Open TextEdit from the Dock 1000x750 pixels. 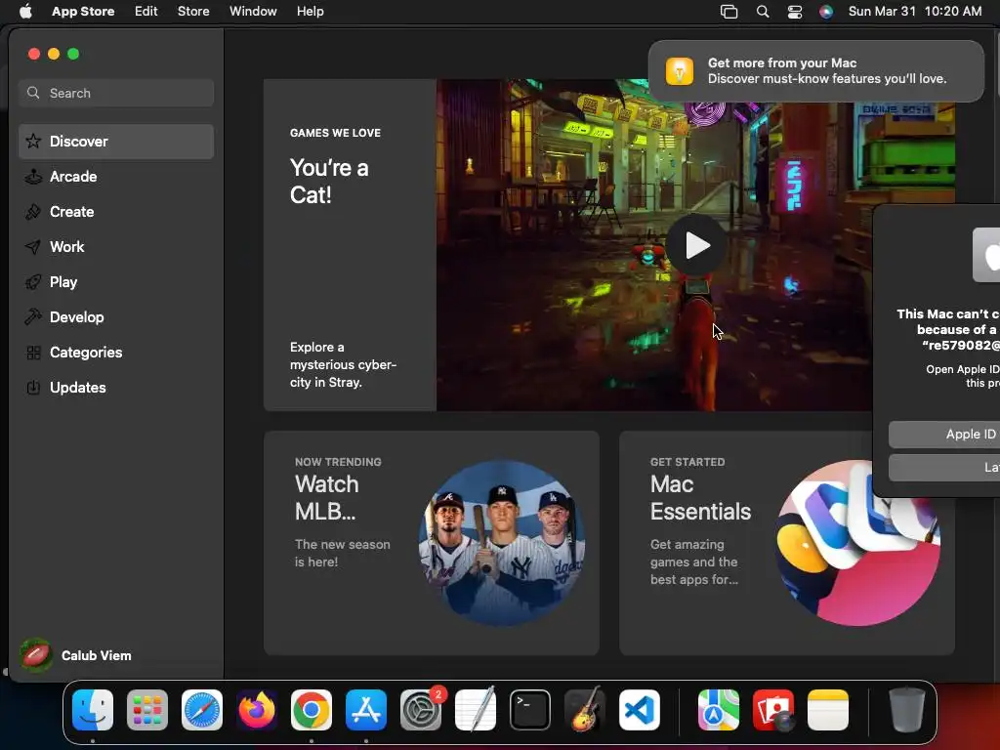(x=476, y=710)
